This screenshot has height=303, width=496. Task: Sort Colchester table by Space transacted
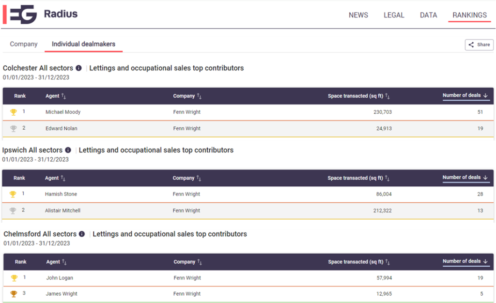coord(359,96)
